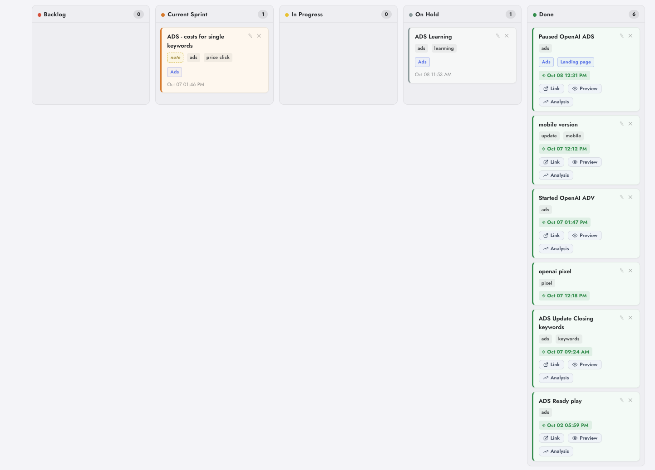This screenshot has height=470, width=655.
Task: Edit the Paused OpenAI ADS card
Action: point(622,36)
